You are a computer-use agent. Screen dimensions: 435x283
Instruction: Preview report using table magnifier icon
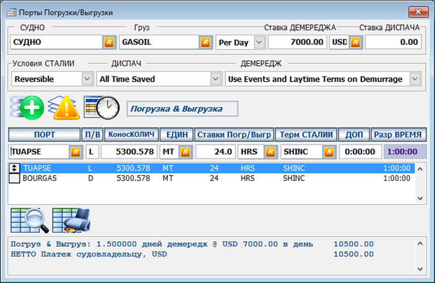[29, 220]
